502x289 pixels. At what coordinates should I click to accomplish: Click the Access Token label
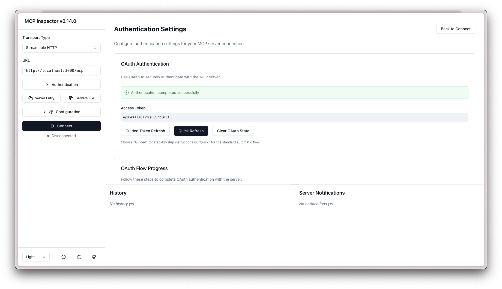pyautogui.click(x=134, y=108)
